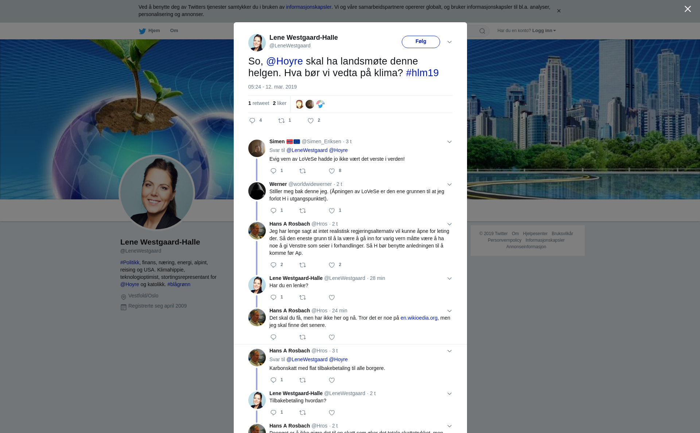Click search magnifier icon in top bar
Viewport: 700px width, 433px height.
tap(482, 31)
